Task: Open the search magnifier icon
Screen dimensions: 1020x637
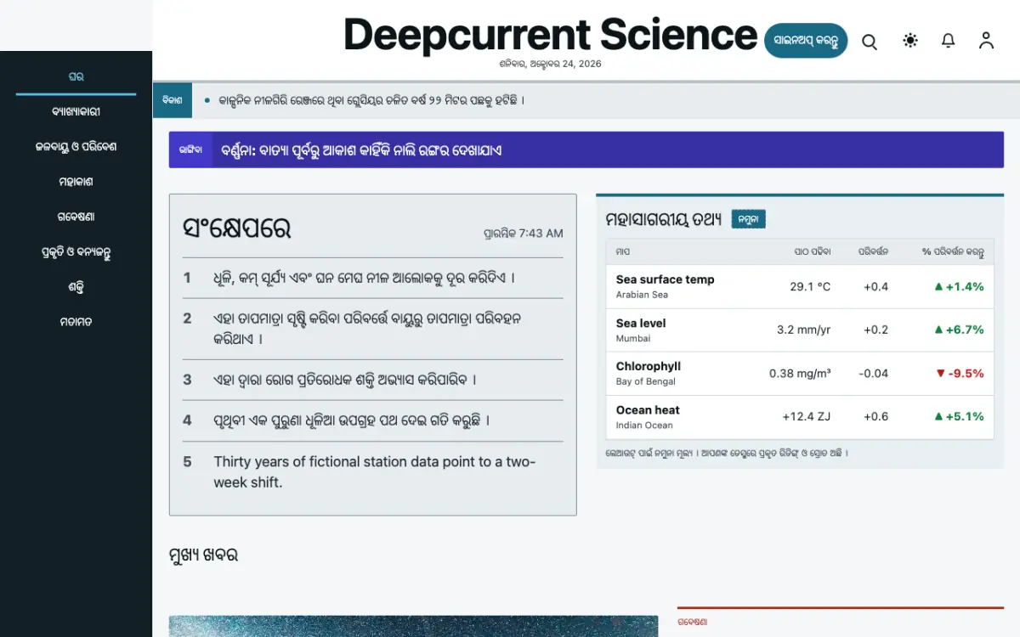Action: (869, 41)
